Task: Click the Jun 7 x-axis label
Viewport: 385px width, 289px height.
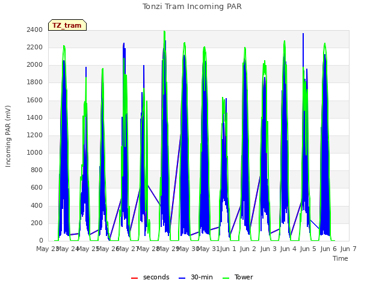Action: point(348,249)
